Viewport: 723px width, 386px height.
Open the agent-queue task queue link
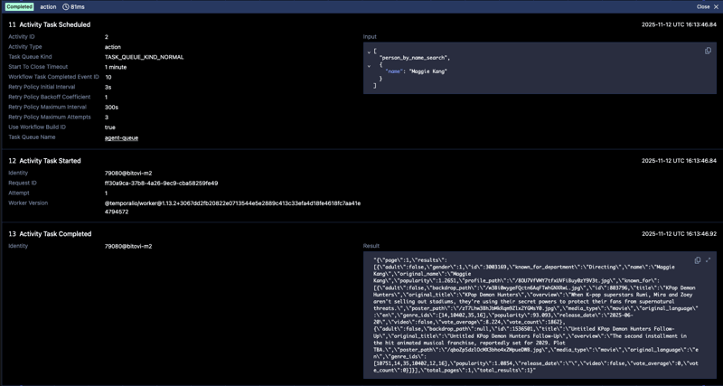121,137
